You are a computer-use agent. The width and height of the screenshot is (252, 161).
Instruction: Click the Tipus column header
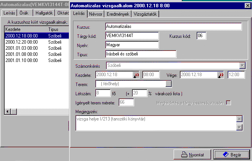pyautogui.click(x=58, y=29)
